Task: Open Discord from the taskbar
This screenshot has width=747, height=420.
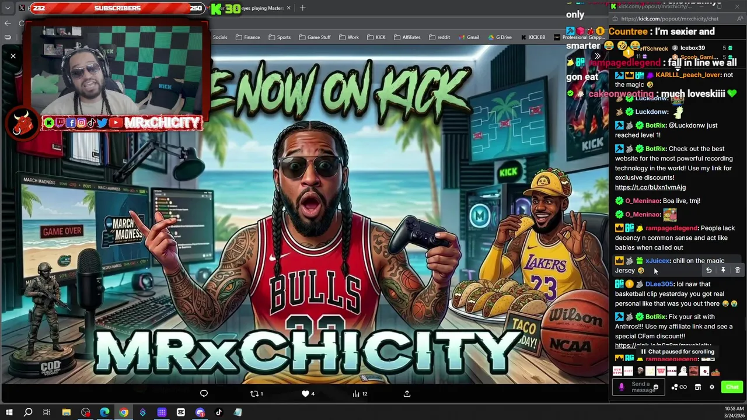Action: click(200, 412)
